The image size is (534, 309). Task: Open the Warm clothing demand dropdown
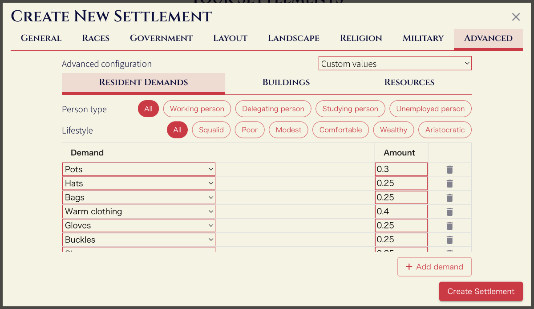coord(138,211)
